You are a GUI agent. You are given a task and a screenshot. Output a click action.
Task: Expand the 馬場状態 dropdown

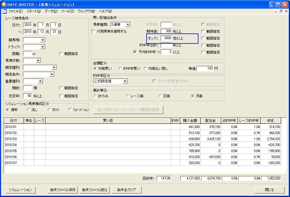coord(38,61)
